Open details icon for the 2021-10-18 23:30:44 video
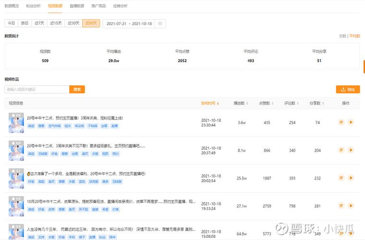This screenshot has width=365, height=240. pos(341,122)
